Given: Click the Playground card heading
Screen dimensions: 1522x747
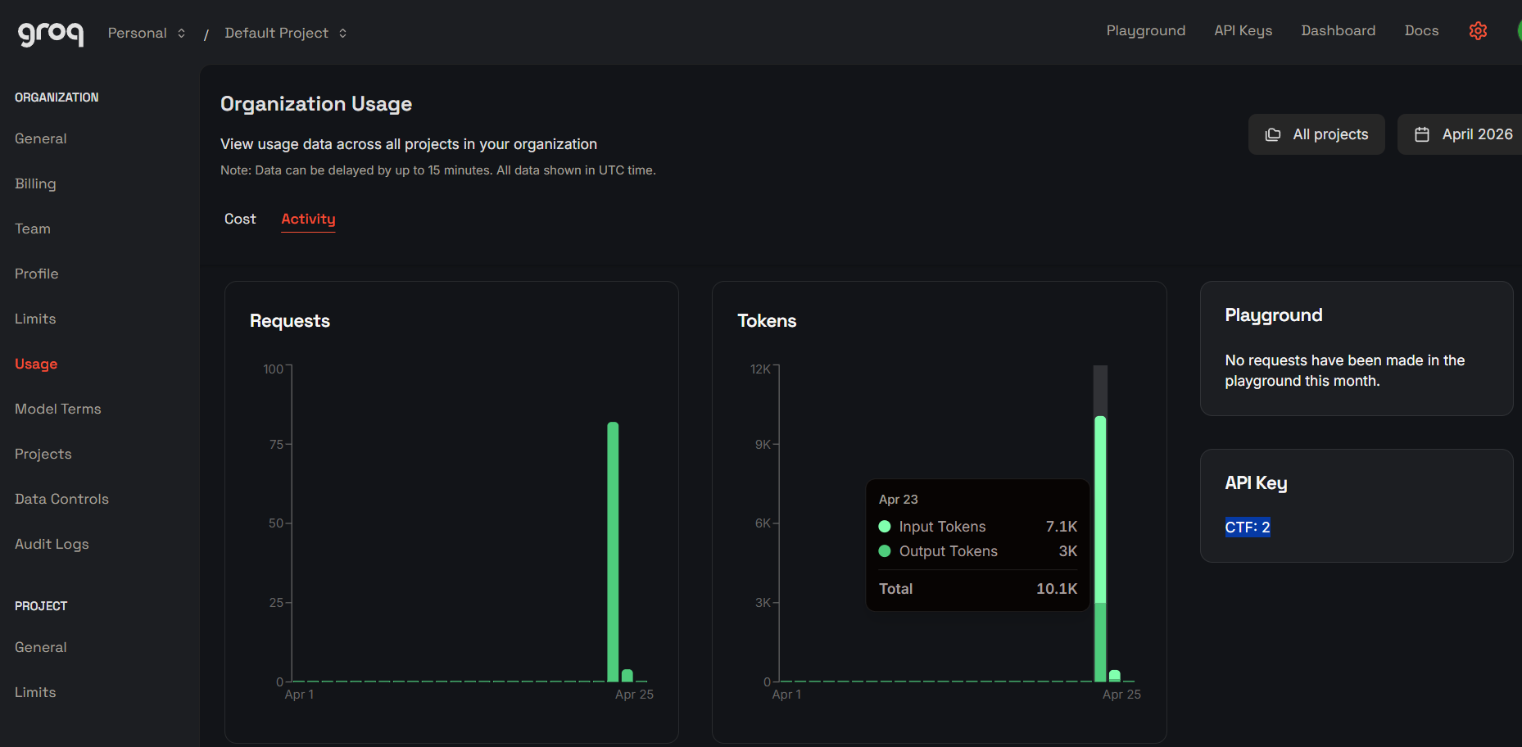Looking at the screenshot, I should coord(1274,315).
